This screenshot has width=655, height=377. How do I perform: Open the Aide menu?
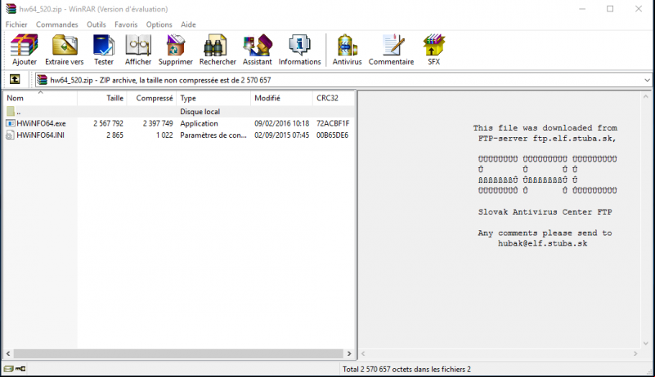pyautogui.click(x=188, y=24)
